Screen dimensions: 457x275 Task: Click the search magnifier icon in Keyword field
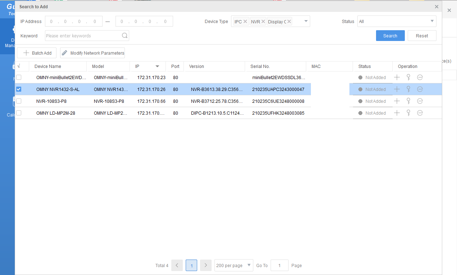click(x=125, y=36)
